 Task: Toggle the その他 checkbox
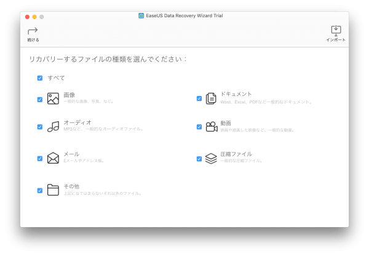tap(40, 190)
